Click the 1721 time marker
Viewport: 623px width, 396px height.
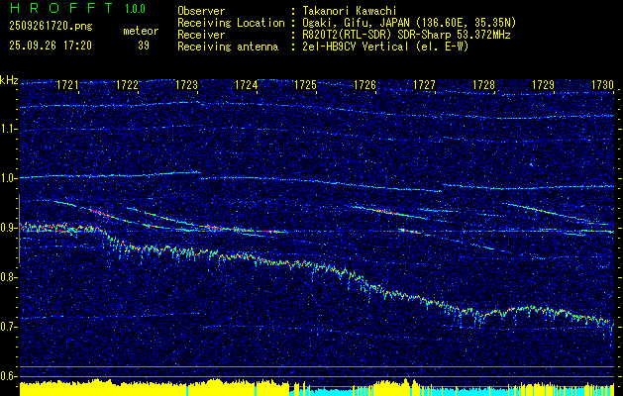67,84
